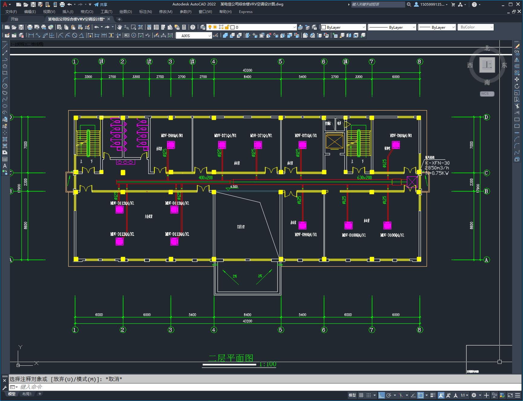
Task: Click the new drawing tab plus button
Action: pyautogui.click(x=119, y=19)
